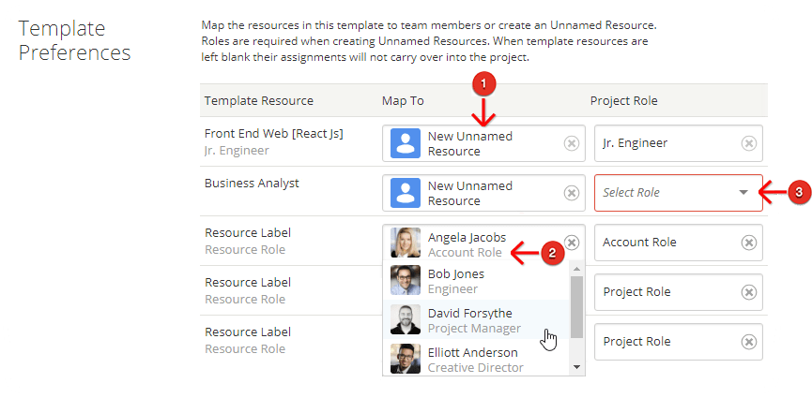Clear Business Analyst mapped resource

[571, 193]
